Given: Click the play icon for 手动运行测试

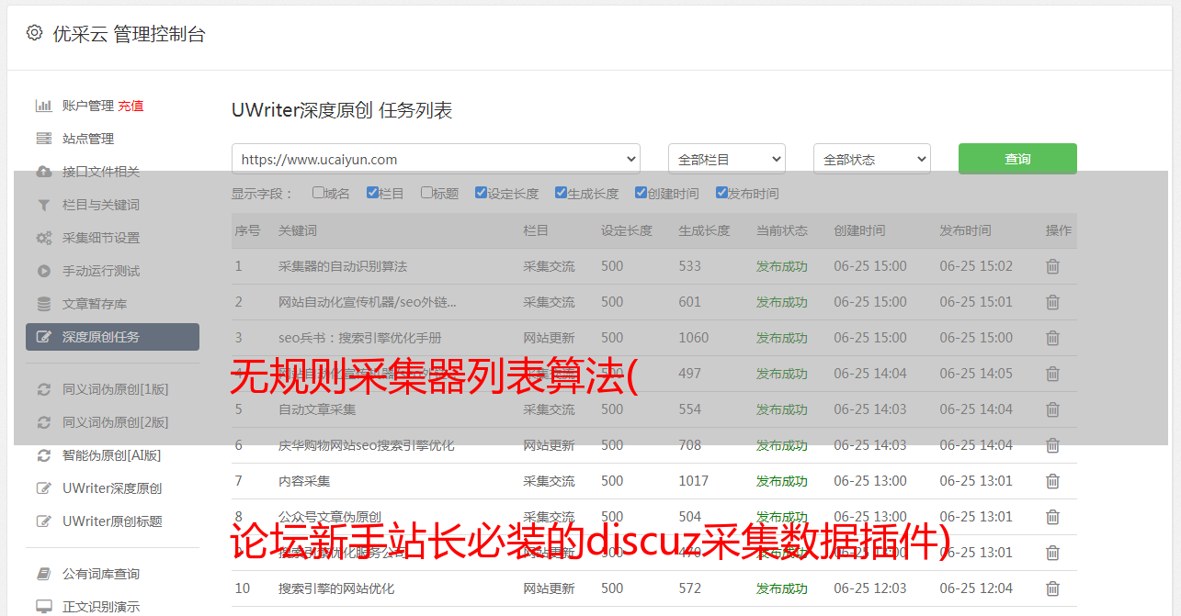Looking at the screenshot, I should [43, 271].
